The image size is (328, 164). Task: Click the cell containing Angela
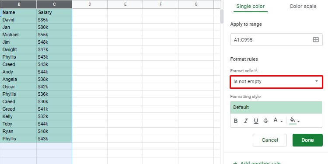point(19,79)
